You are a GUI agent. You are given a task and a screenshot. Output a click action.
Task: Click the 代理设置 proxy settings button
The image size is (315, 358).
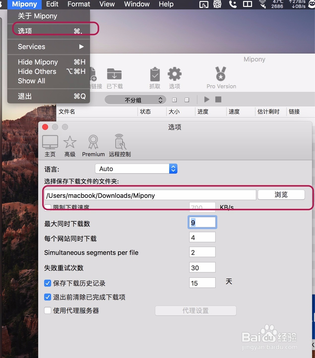(x=196, y=310)
